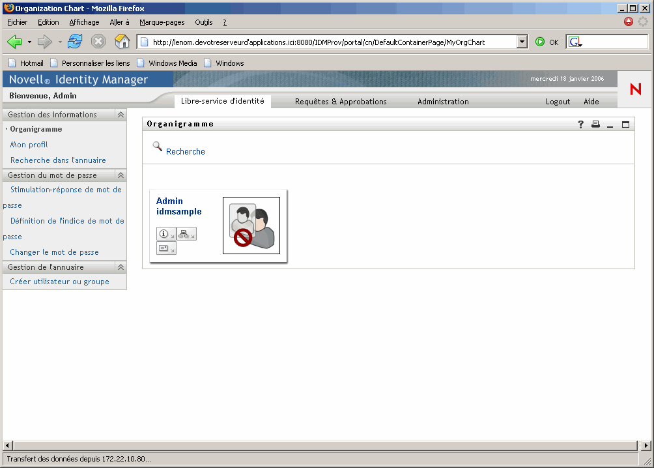Screen dimensions: 654x468
Task: Select Organigramme in the sidebar
Action: coord(36,129)
